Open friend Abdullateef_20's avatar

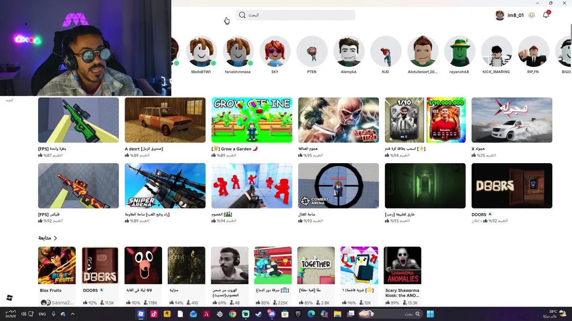(x=422, y=51)
